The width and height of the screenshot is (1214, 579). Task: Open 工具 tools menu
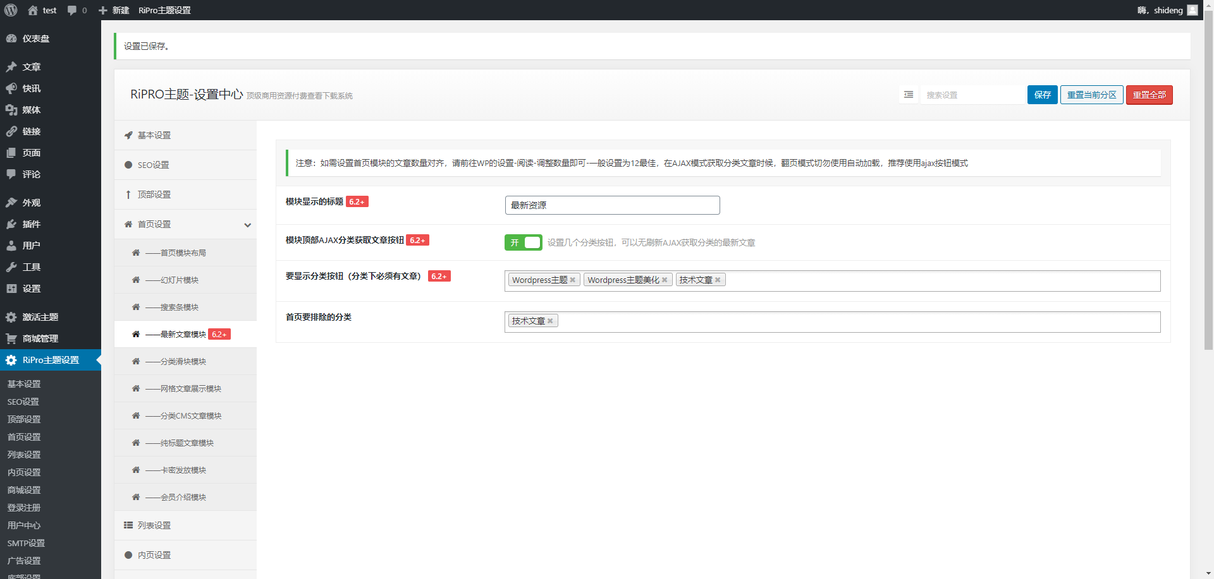(x=51, y=267)
